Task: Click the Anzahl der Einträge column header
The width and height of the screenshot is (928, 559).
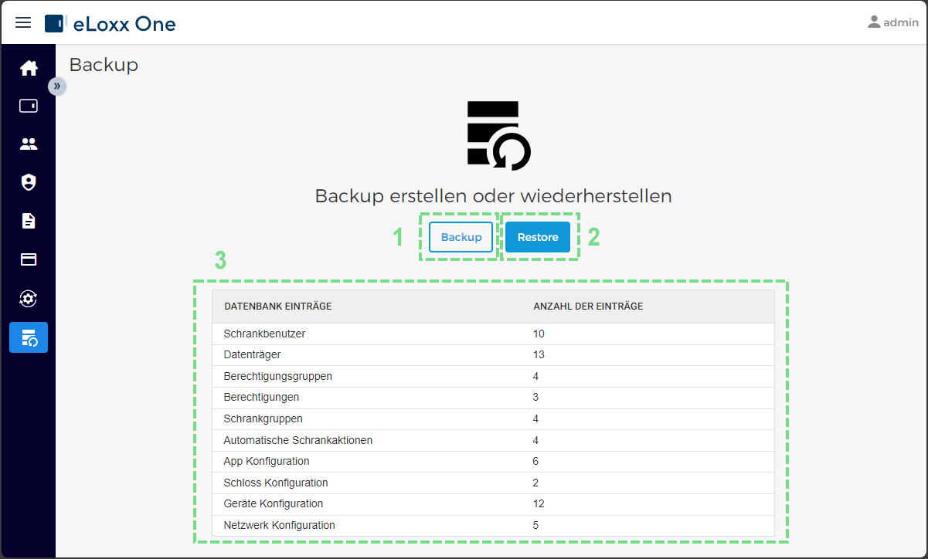Action: (588, 307)
